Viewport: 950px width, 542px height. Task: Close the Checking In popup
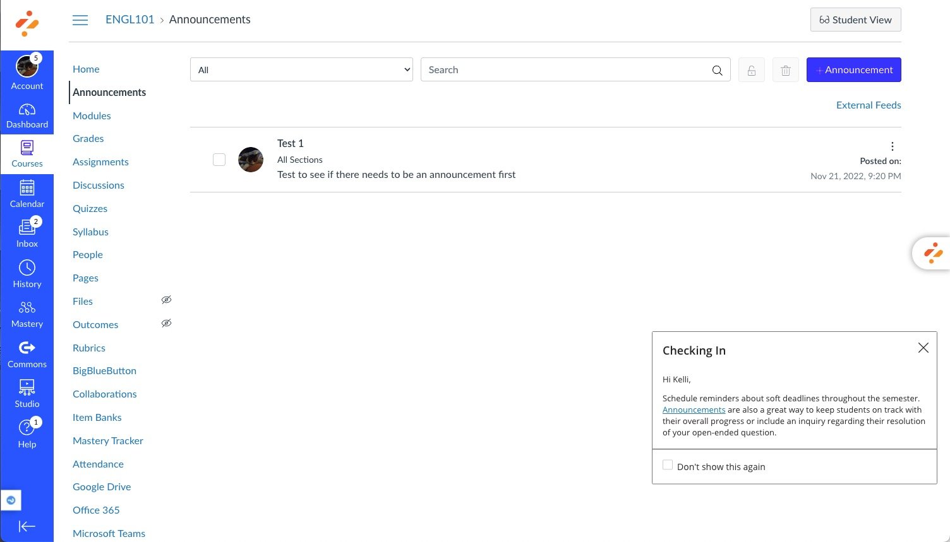[x=923, y=348]
